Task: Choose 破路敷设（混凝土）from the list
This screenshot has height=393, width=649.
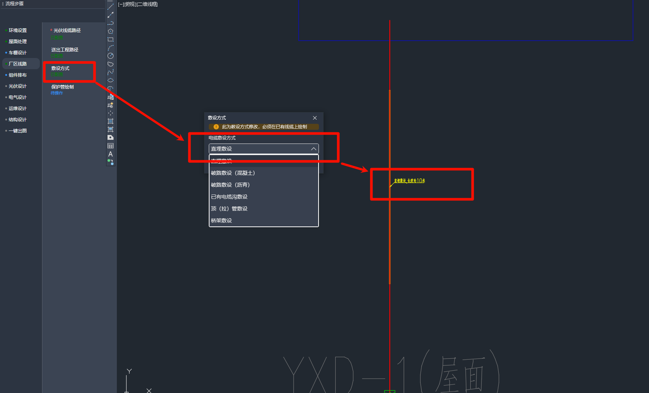Action: point(233,173)
